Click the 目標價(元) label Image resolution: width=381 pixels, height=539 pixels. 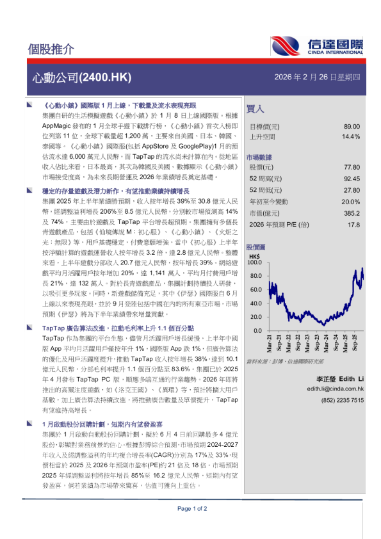(x=264, y=127)
